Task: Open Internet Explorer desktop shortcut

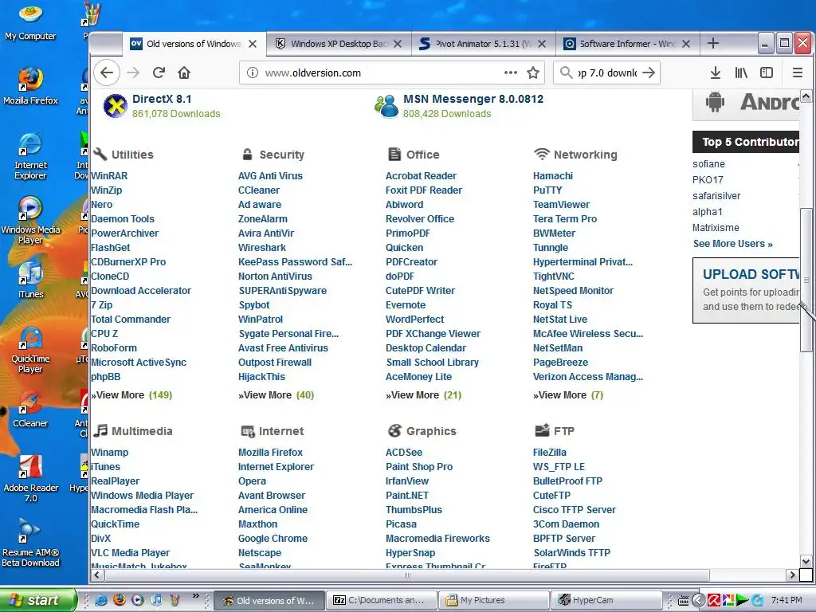Action: (x=30, y=156)
